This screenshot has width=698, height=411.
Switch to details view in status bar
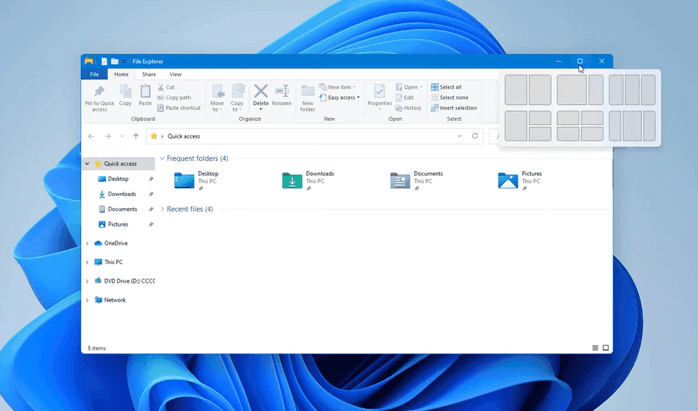click(x=595, y=348)
